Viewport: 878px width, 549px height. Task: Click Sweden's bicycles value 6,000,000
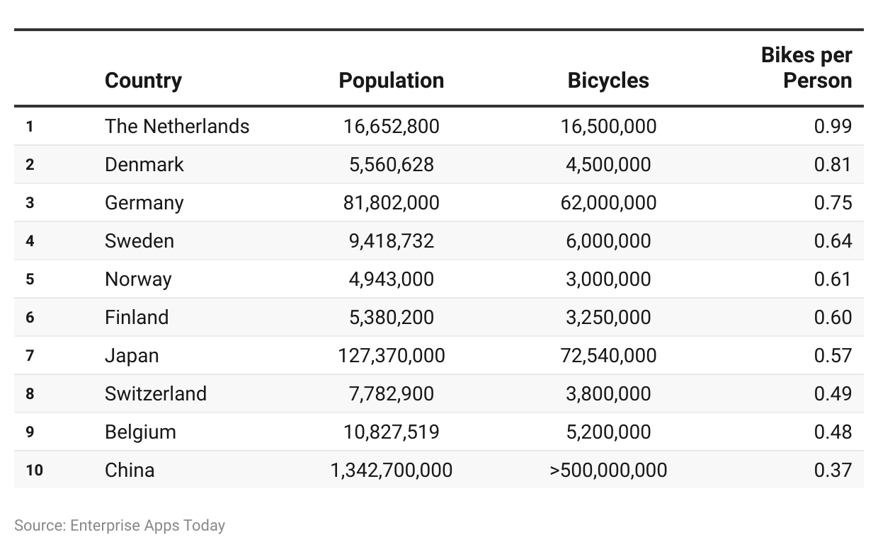point(608,241)
